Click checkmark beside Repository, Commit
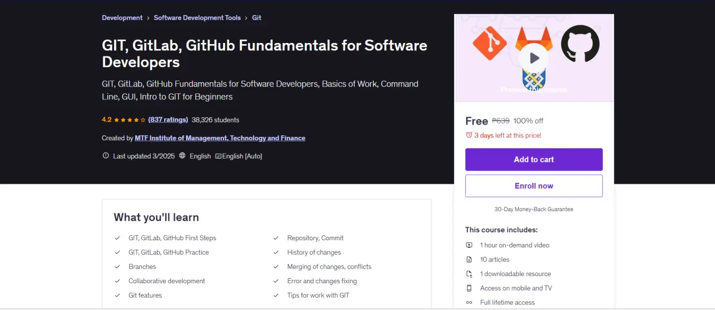The height and width of the screenshot is (310, 715). [x=276, y=238]
